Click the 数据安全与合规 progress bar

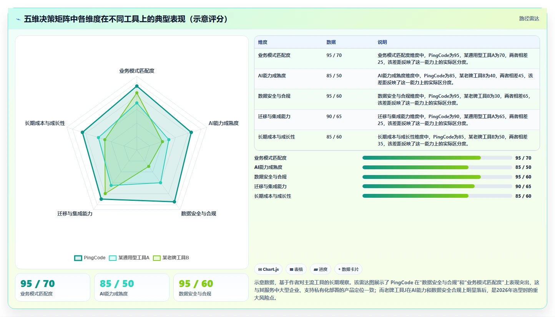(437, 177)
